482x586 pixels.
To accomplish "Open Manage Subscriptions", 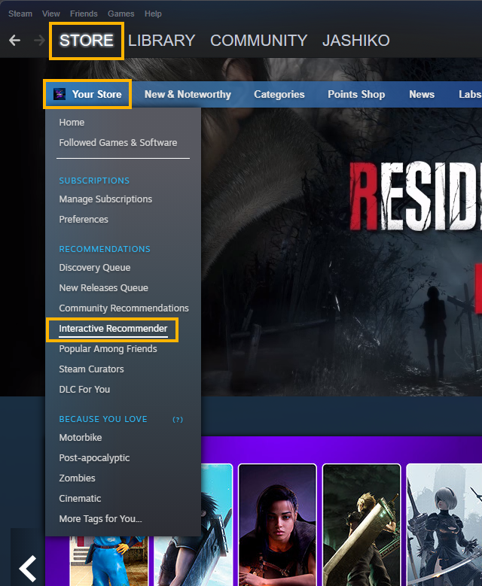I will (105, 199).
